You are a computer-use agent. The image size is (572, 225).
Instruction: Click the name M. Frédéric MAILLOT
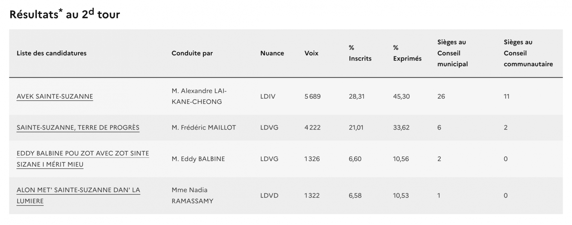(204, 127)
